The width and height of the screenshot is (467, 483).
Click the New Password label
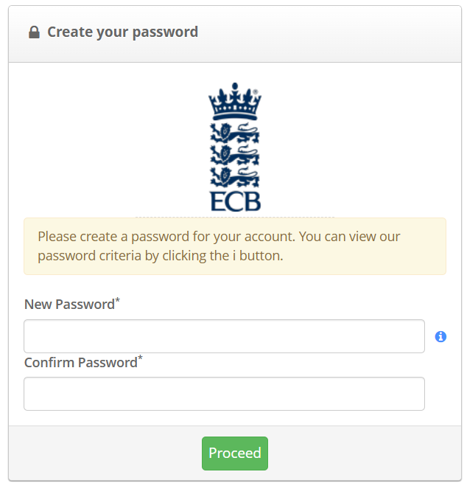(69, 305)
